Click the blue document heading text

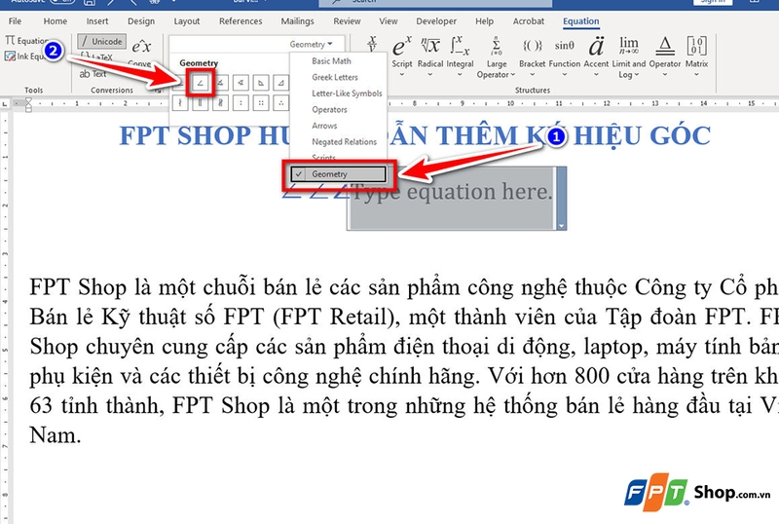tap(415, 135)
